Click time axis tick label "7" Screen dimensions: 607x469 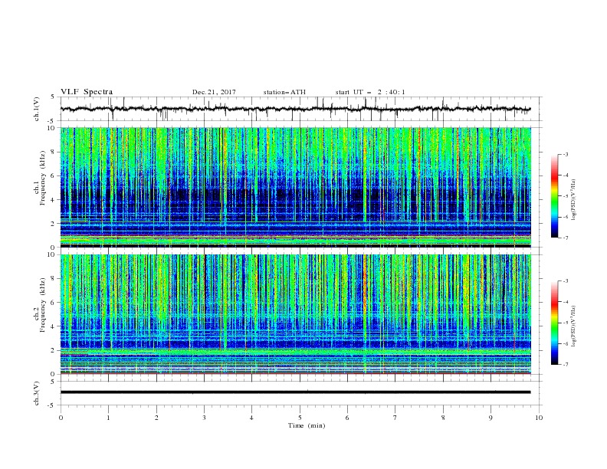click(x=395, y=418)
